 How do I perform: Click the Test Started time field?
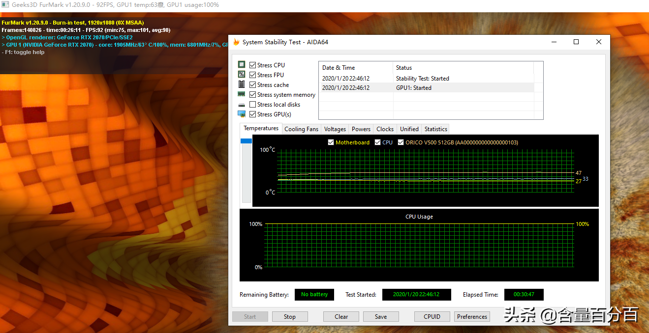pos(417,295)
